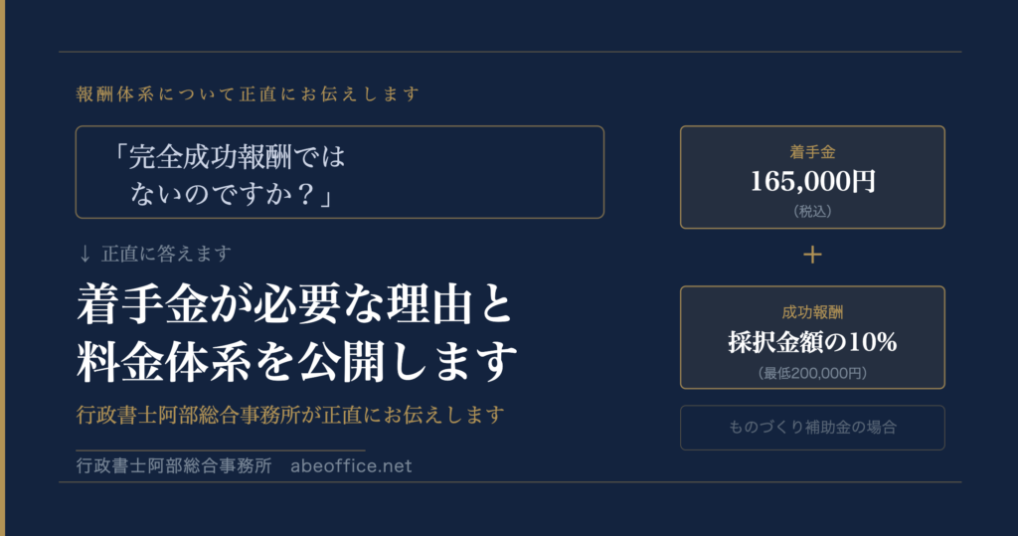Viewport: 1018px width, 536px height.
Task: Click the (税込) note under the amount
Action: tap(812, 210)
